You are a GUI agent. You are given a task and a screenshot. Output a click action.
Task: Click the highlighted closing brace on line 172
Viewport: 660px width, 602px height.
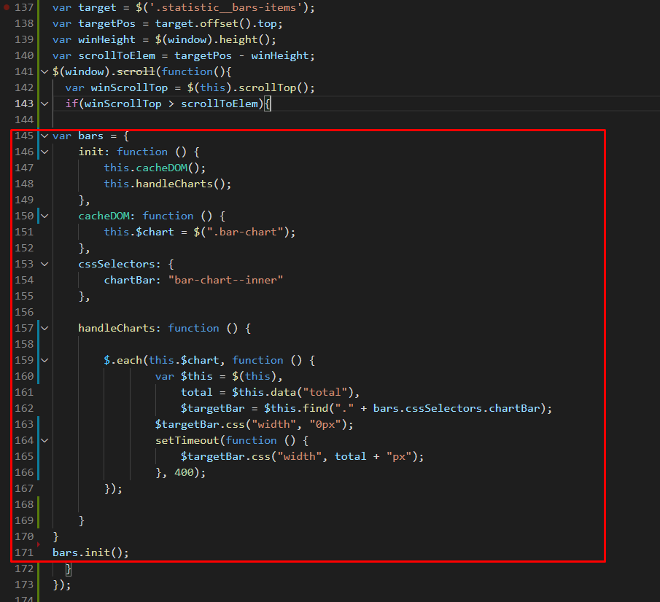click(x=69, y=568)
